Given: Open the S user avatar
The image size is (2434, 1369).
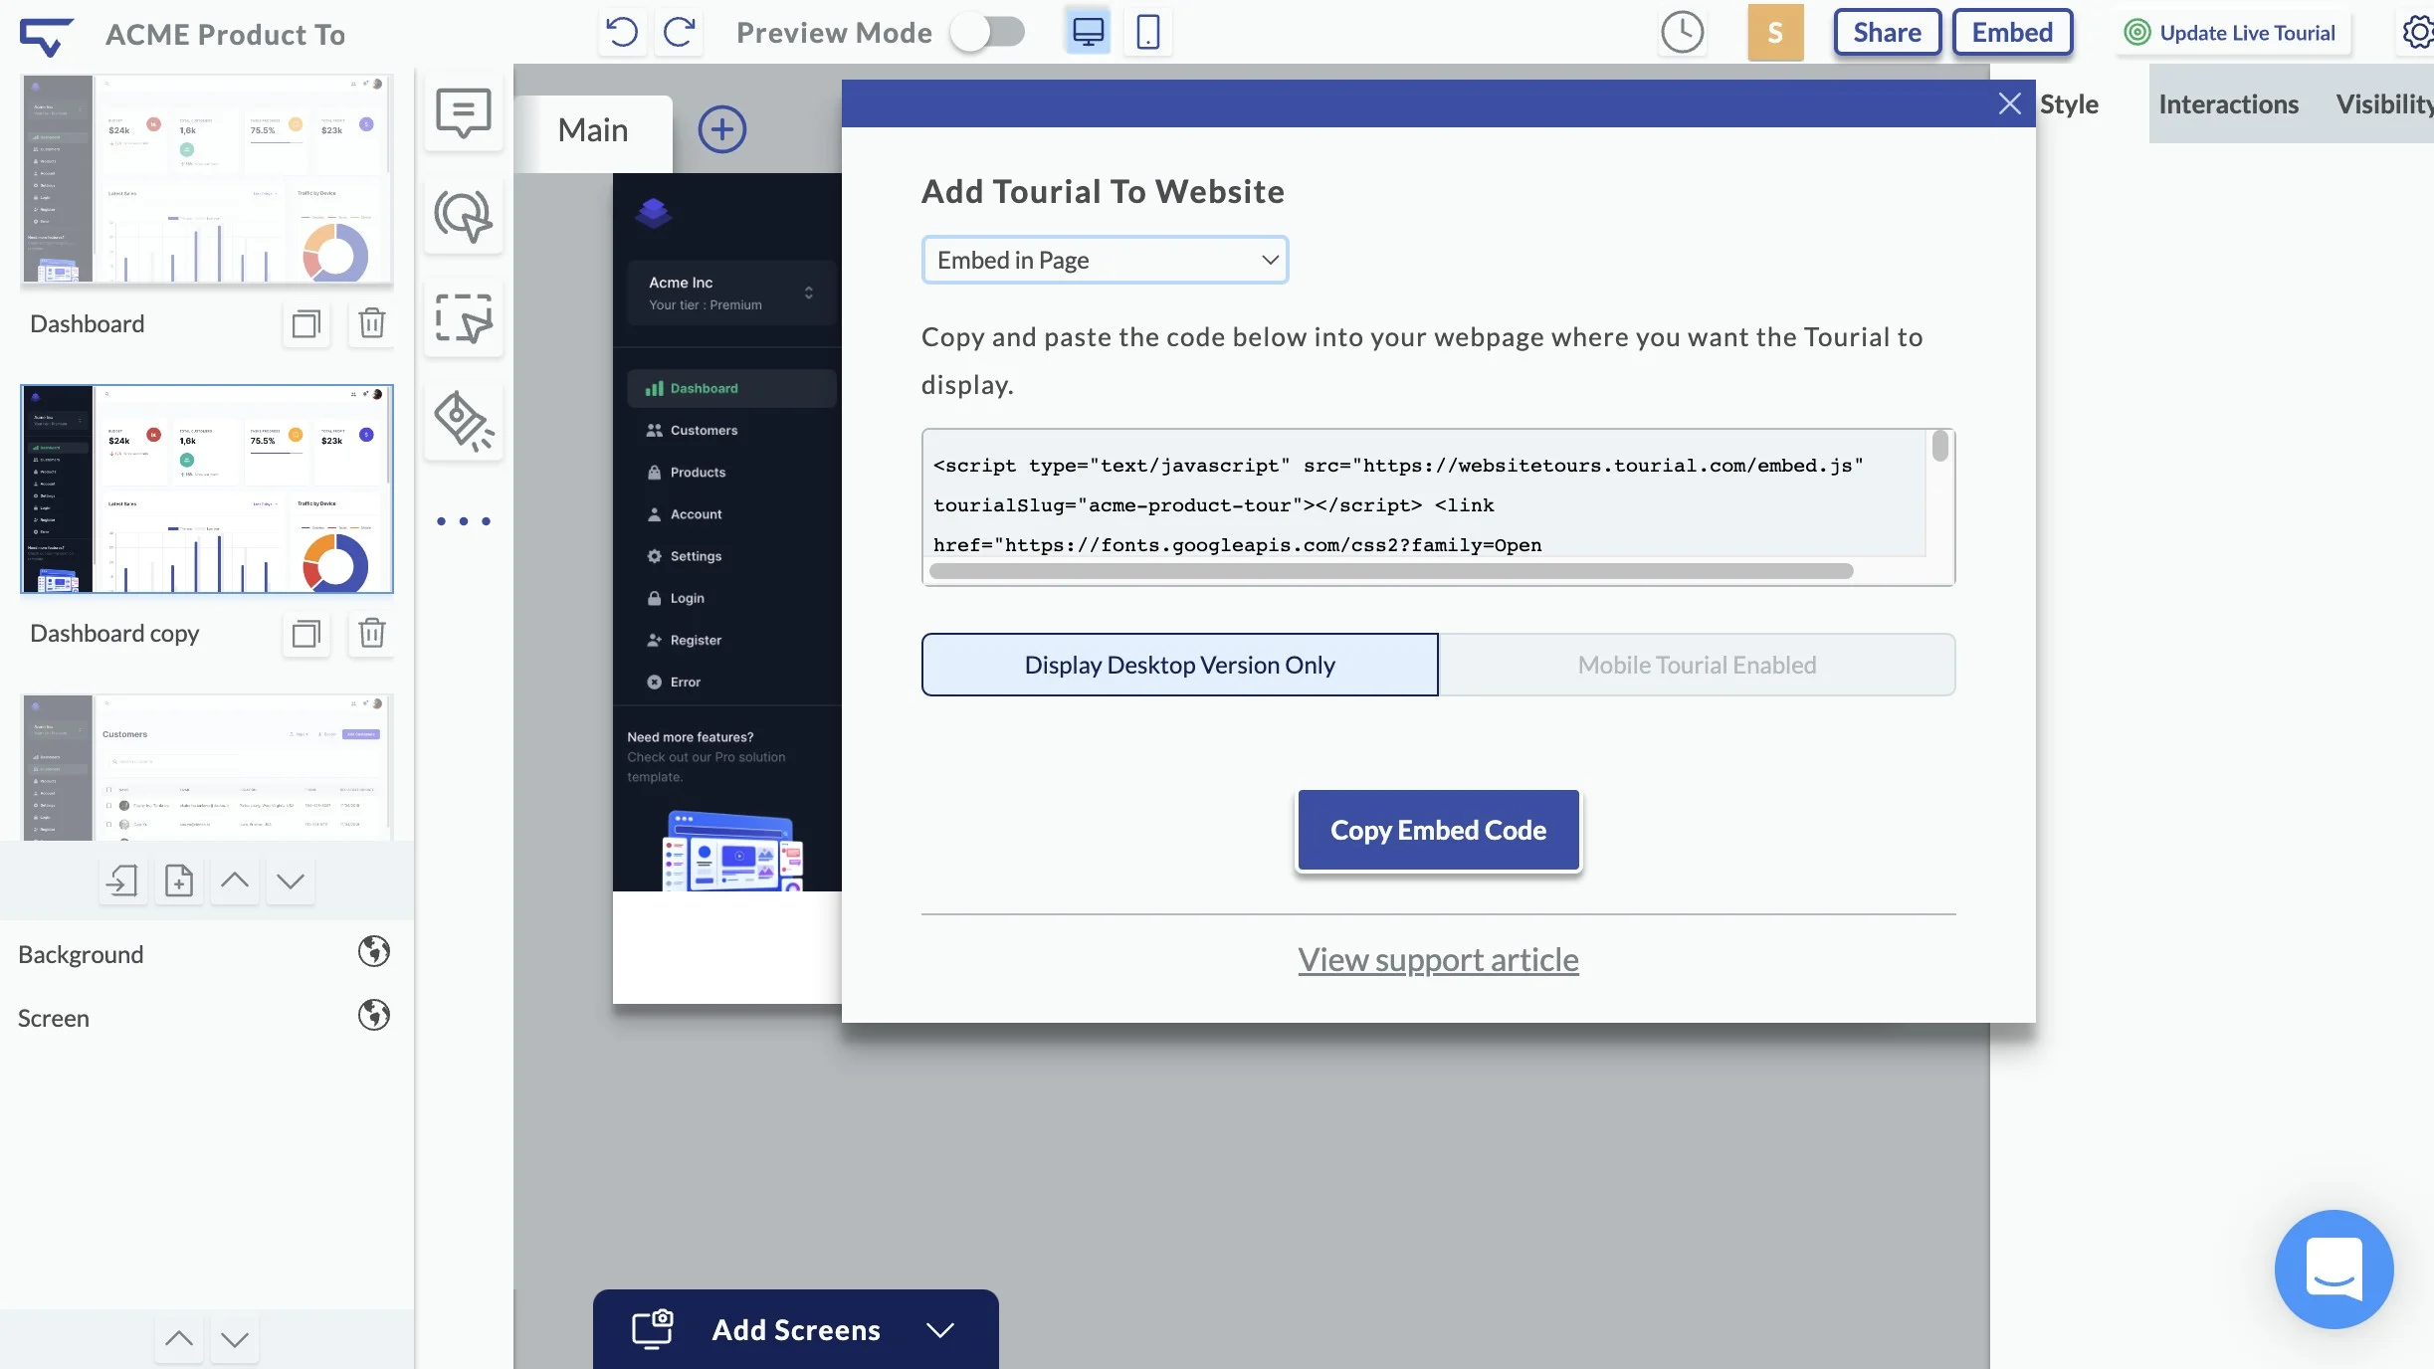Looking at the screenshot, I should pyautogui.click(x=1775, y=33).
